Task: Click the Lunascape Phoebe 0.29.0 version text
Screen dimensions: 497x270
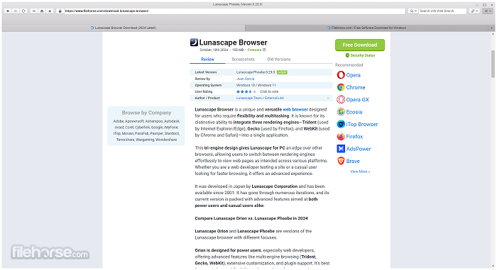Action: tap(256, 72)
